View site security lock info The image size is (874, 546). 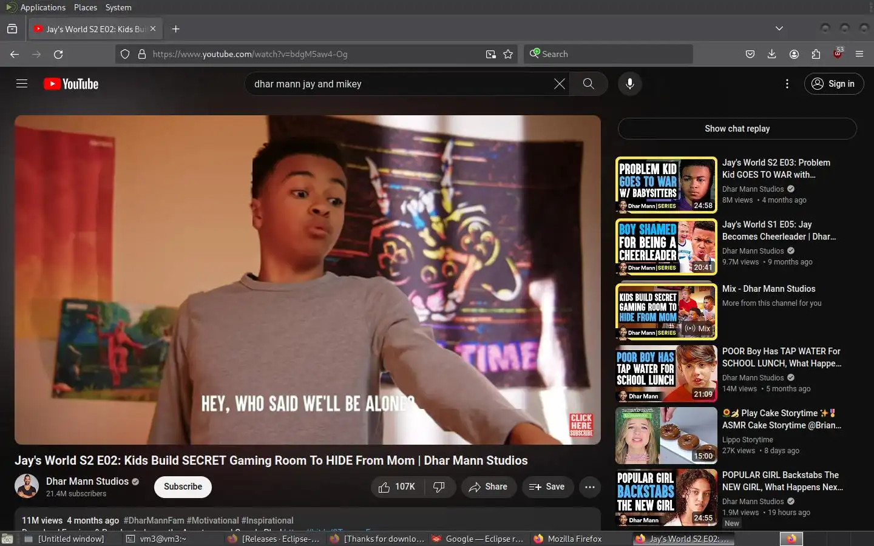pyautogui.click(x=142, y=54)
